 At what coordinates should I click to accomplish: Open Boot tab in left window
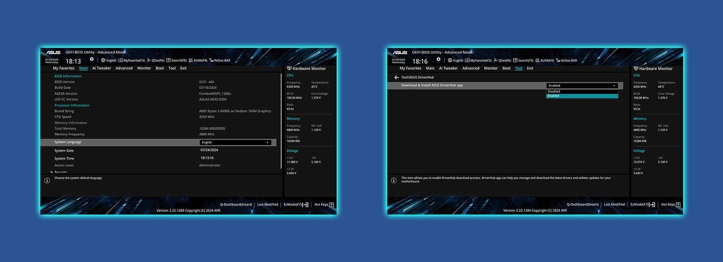pos(160,68)
